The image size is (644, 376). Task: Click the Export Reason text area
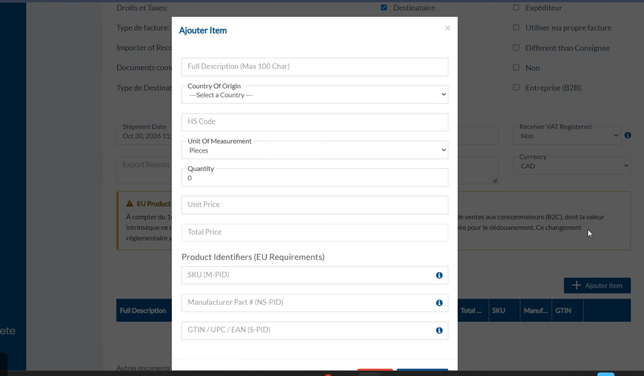[x=144, y=170]
